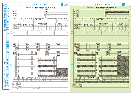Click the large blank address box on white form

tap(31, 14)
